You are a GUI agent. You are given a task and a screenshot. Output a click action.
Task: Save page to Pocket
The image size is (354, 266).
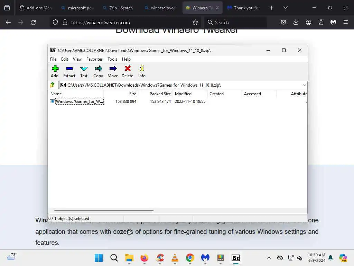[x=283, y=23]
